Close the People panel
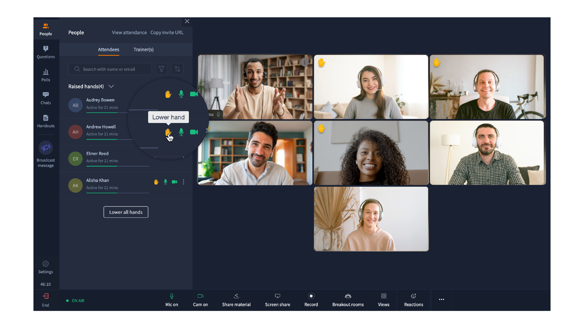 coord(187,21)
